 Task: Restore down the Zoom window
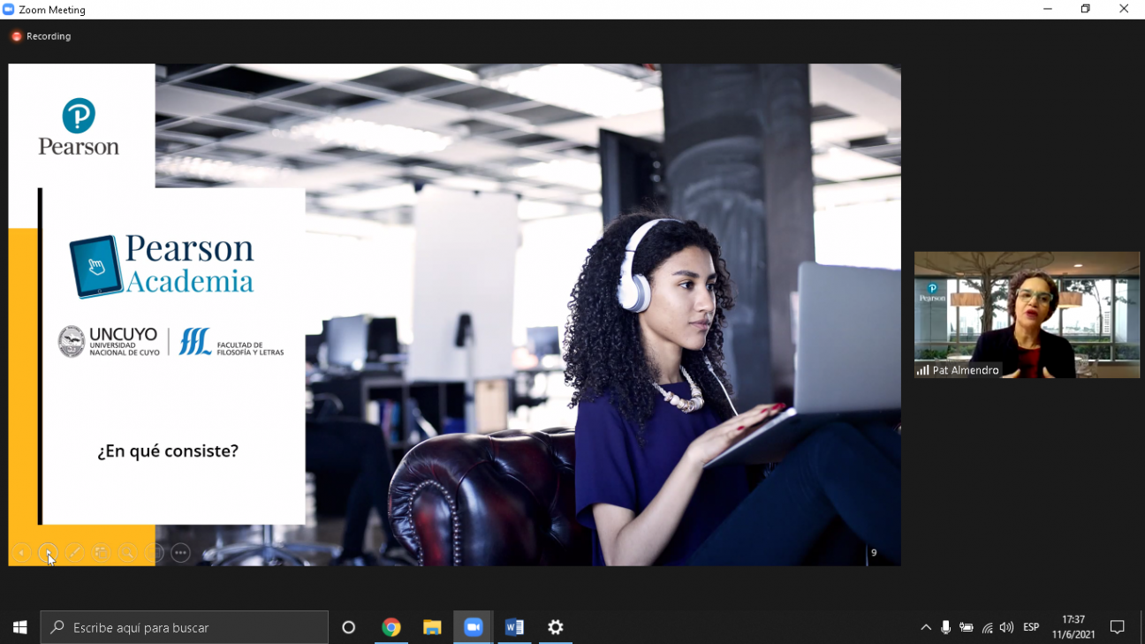1086,10
